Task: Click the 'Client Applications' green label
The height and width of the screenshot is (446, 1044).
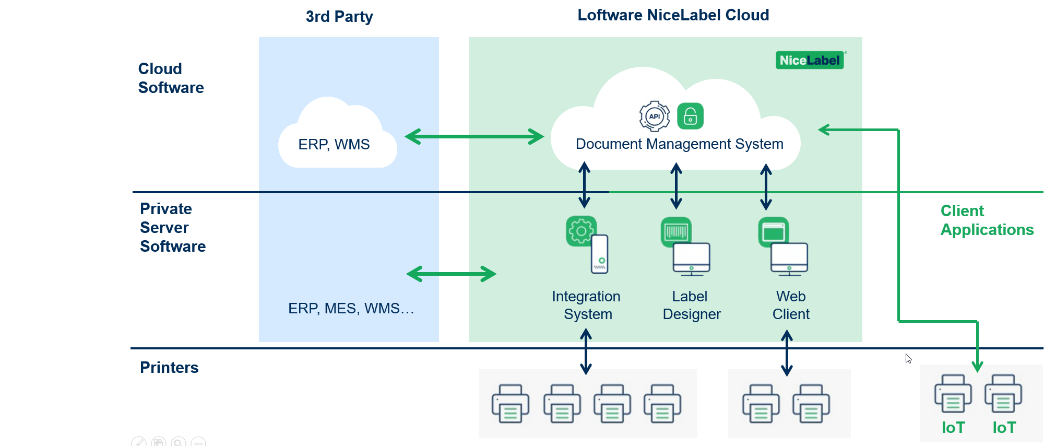Action: pyautogui.click(x=987, y=220)
